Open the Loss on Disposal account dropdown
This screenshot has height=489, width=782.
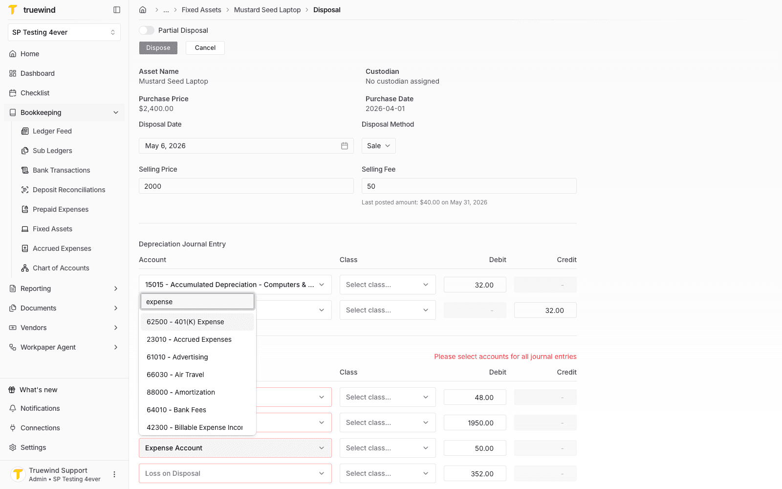235,473
